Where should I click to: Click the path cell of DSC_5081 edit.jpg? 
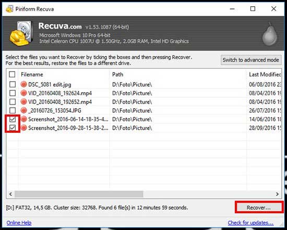(x=132, y=85)
